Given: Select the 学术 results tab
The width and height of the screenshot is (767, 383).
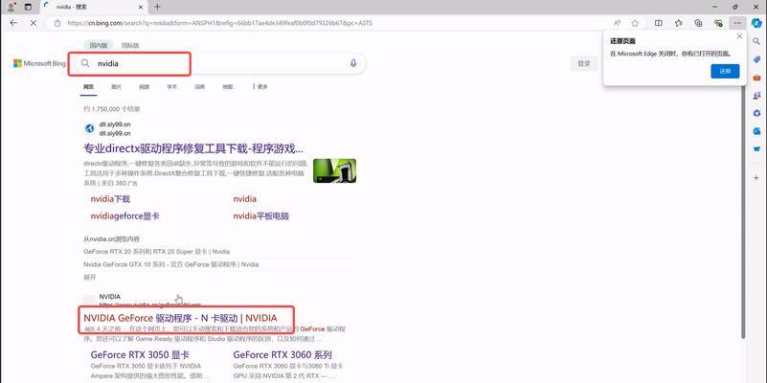Looking at the screenshot, I should click(x=171, y=86).
